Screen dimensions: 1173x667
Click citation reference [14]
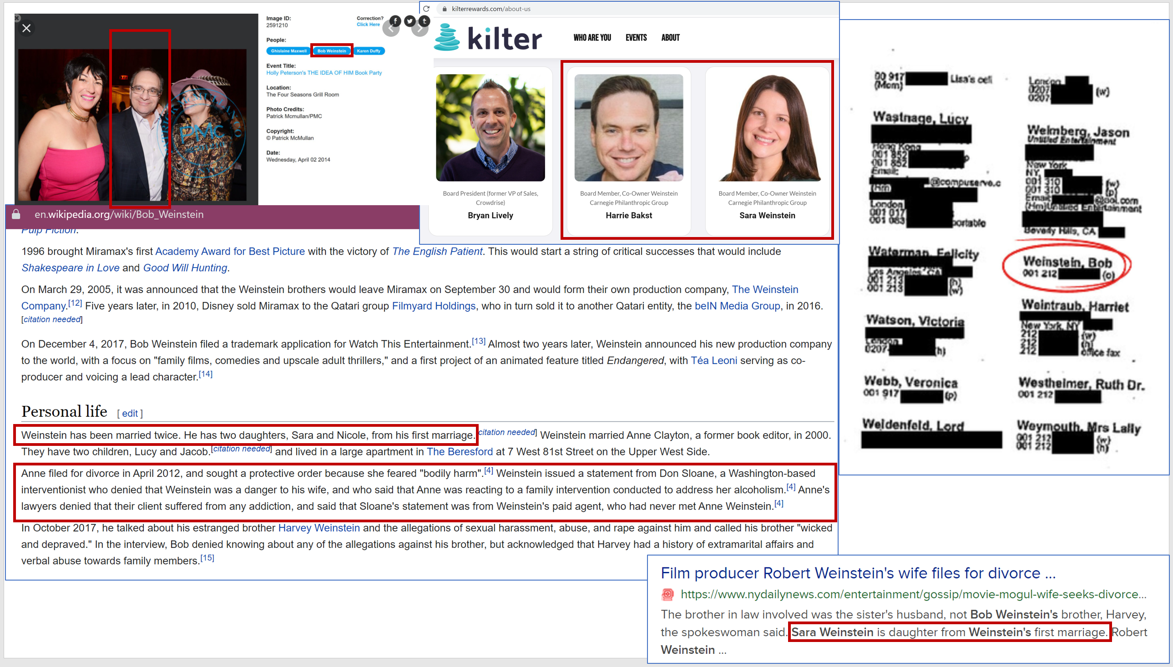(x=206, y=374)
